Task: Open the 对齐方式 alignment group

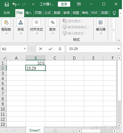Action: [x=36, y=22]
